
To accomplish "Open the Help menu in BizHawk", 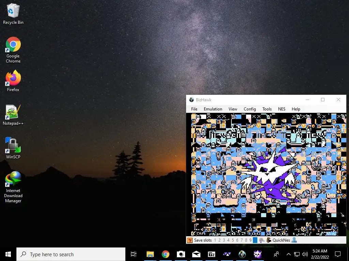I will click(x=296, y=109).
